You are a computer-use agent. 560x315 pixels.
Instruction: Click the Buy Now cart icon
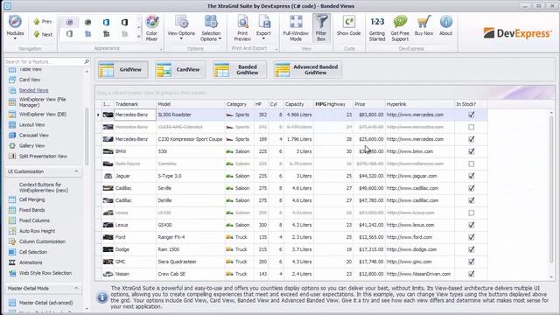coord(423,22)
